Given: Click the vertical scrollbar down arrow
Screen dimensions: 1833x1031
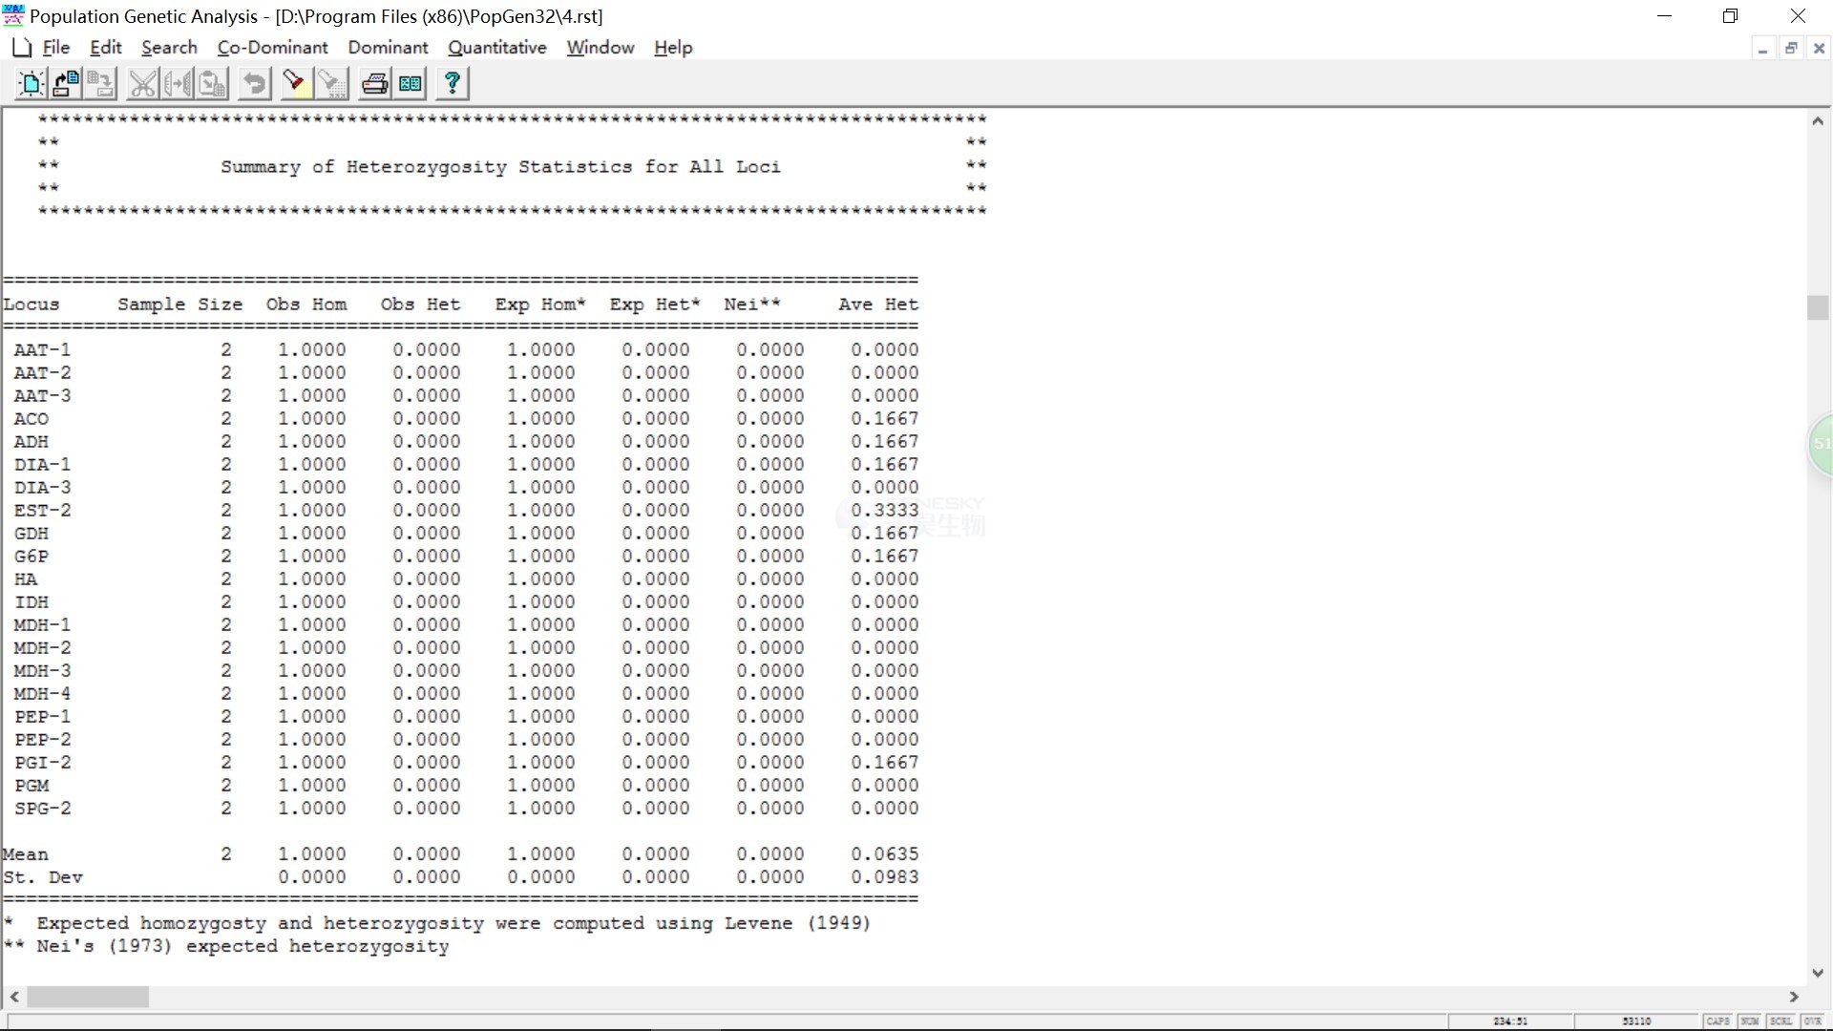Looking at the screenshot, I should coord(1818,973).
